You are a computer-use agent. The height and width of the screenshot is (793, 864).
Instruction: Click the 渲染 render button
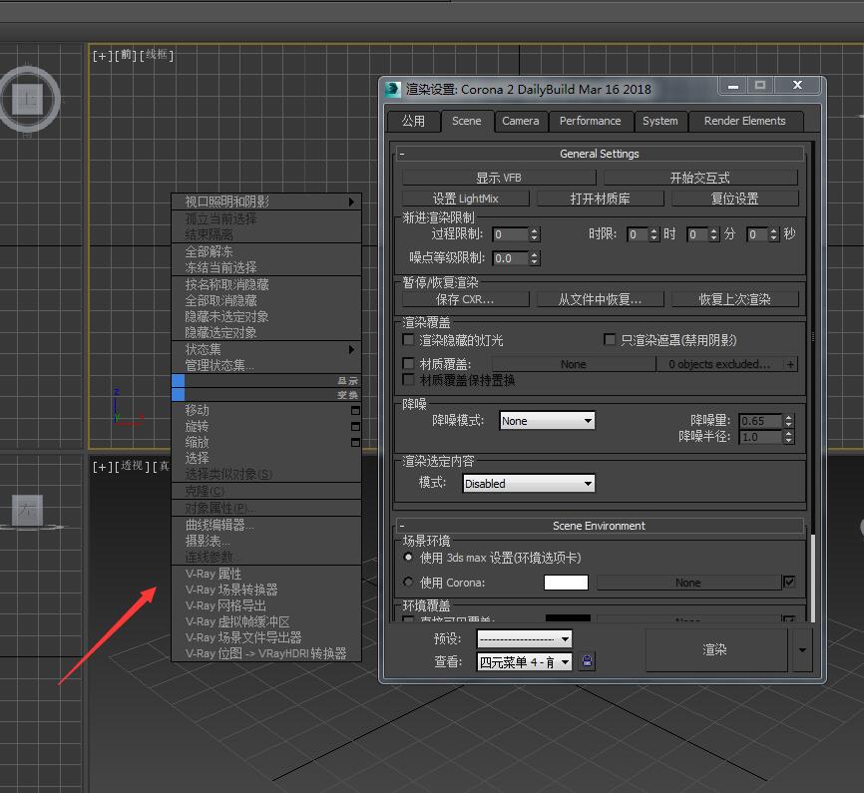[x=715, y=650]
